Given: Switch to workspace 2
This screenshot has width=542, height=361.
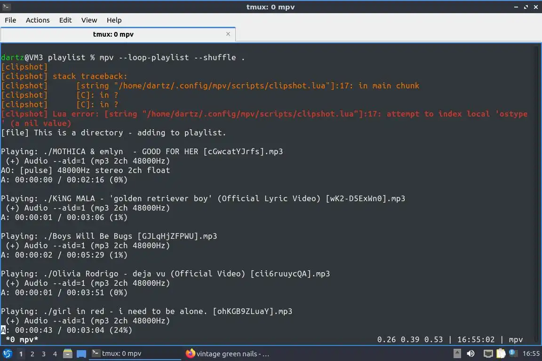Looking at the screenshot, I should tap(32, 354).
